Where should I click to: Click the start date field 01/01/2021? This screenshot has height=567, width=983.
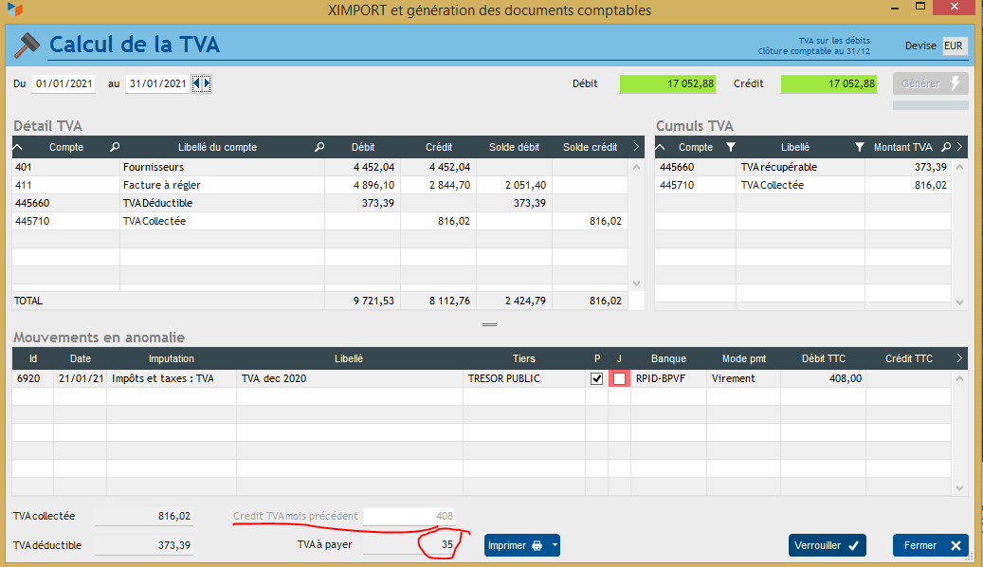64,83
